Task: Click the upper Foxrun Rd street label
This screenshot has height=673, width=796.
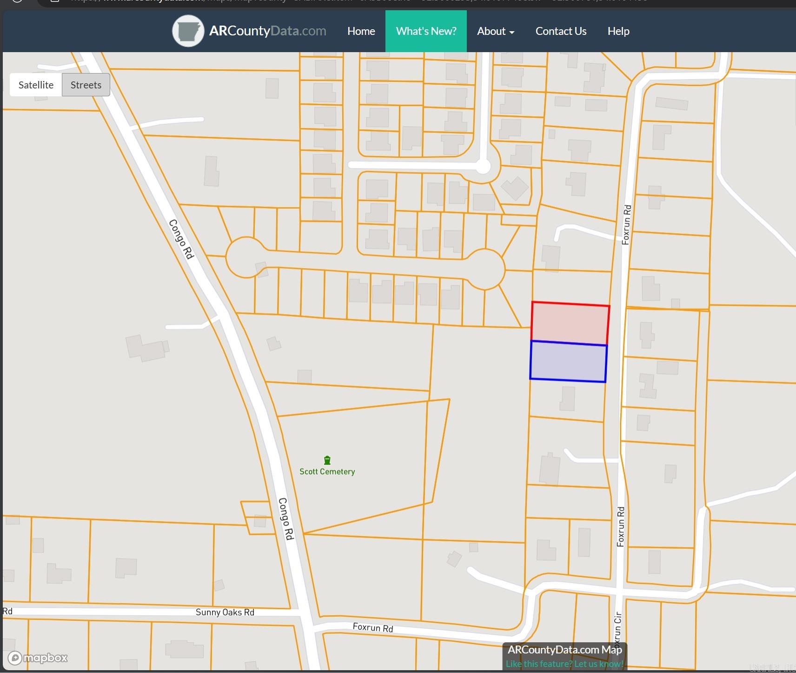Action: pyautogui.click(x=627, y=225)
